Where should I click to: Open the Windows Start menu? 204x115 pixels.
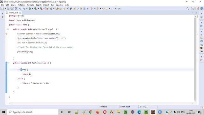[x=4, y=112]
